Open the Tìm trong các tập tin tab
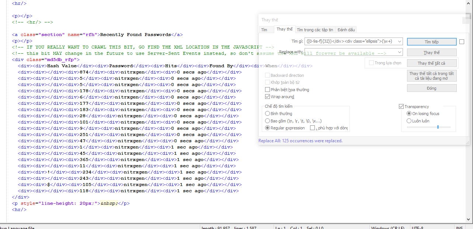 click(x=315, y=30)
